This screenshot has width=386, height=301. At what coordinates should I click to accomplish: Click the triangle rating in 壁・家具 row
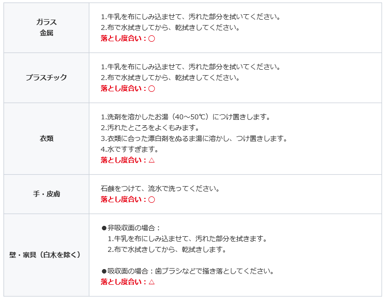click(x=152, y=282)
